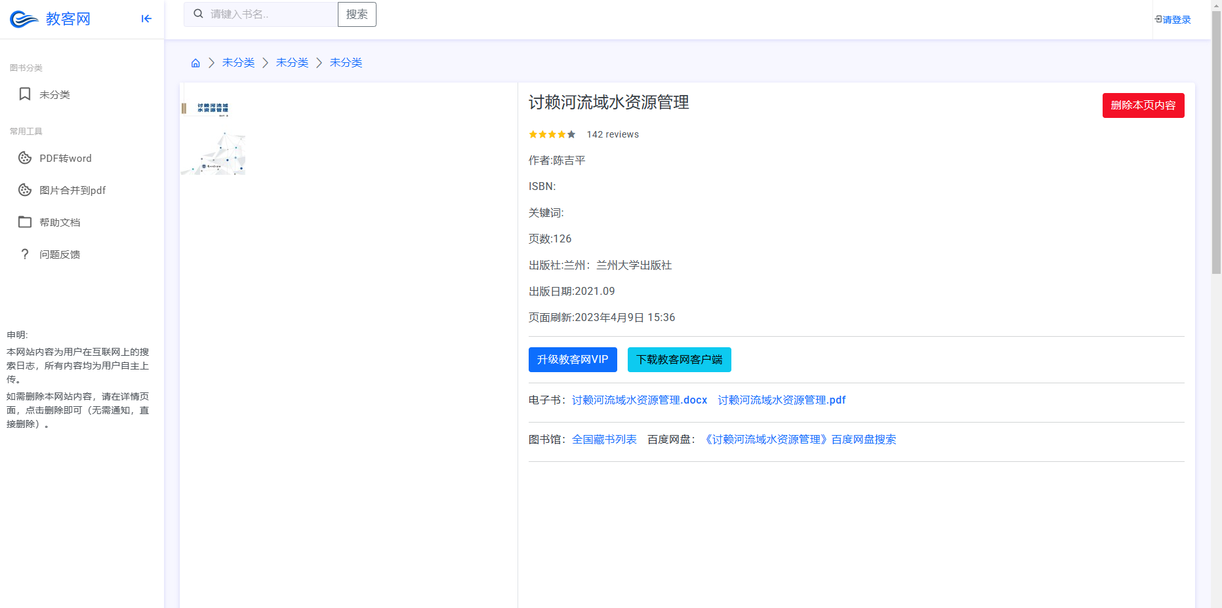Viewport: 1222px width, 608px height.
Task: Click third 未分类 breadcrumb link
Action: click(x=346, y=63)
